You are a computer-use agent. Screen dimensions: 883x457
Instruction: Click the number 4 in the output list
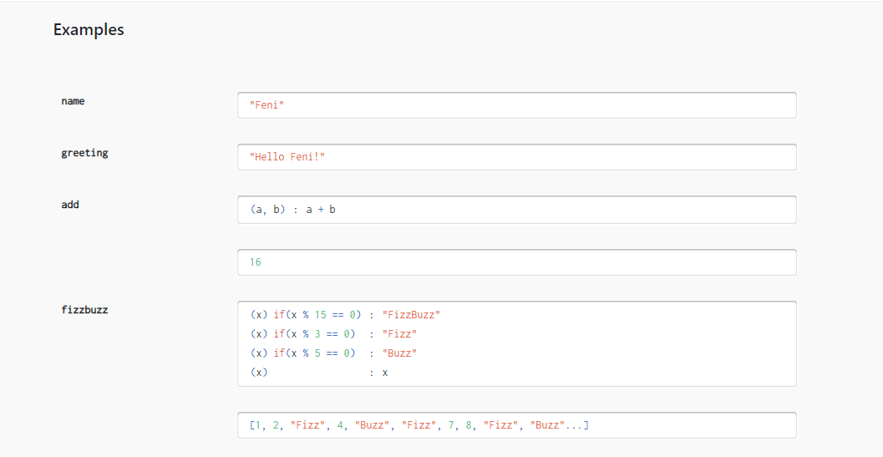[x=341, y=426]
